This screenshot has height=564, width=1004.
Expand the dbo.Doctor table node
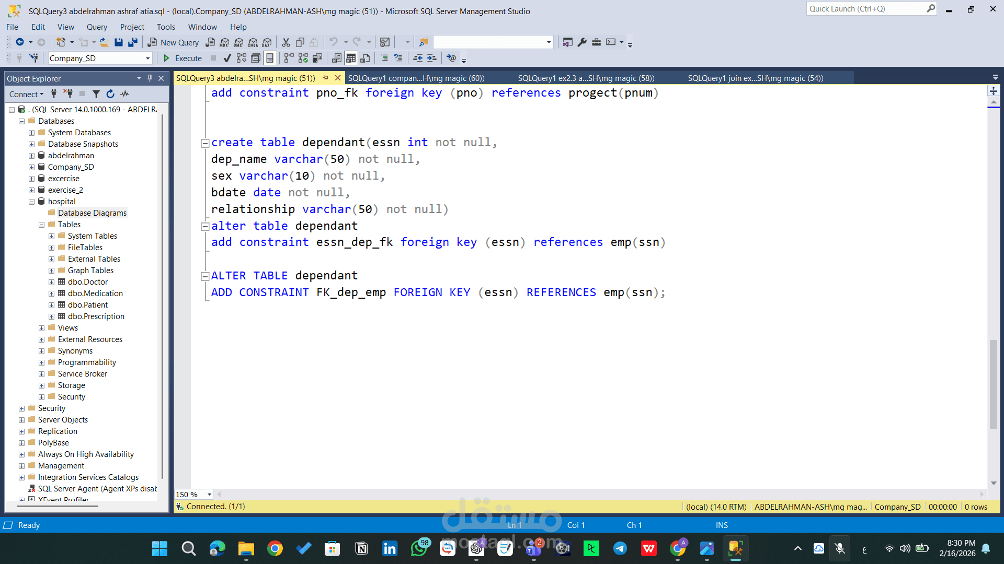51,282
